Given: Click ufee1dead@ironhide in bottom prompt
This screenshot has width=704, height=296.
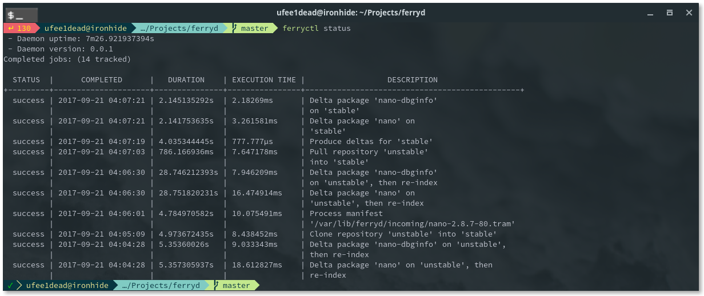Looking at the screenshot, I should [67, 285].
